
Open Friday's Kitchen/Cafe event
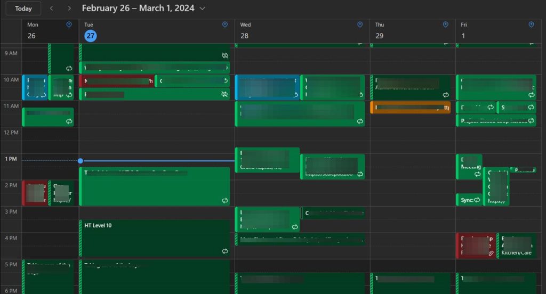[x=516, y=246]
